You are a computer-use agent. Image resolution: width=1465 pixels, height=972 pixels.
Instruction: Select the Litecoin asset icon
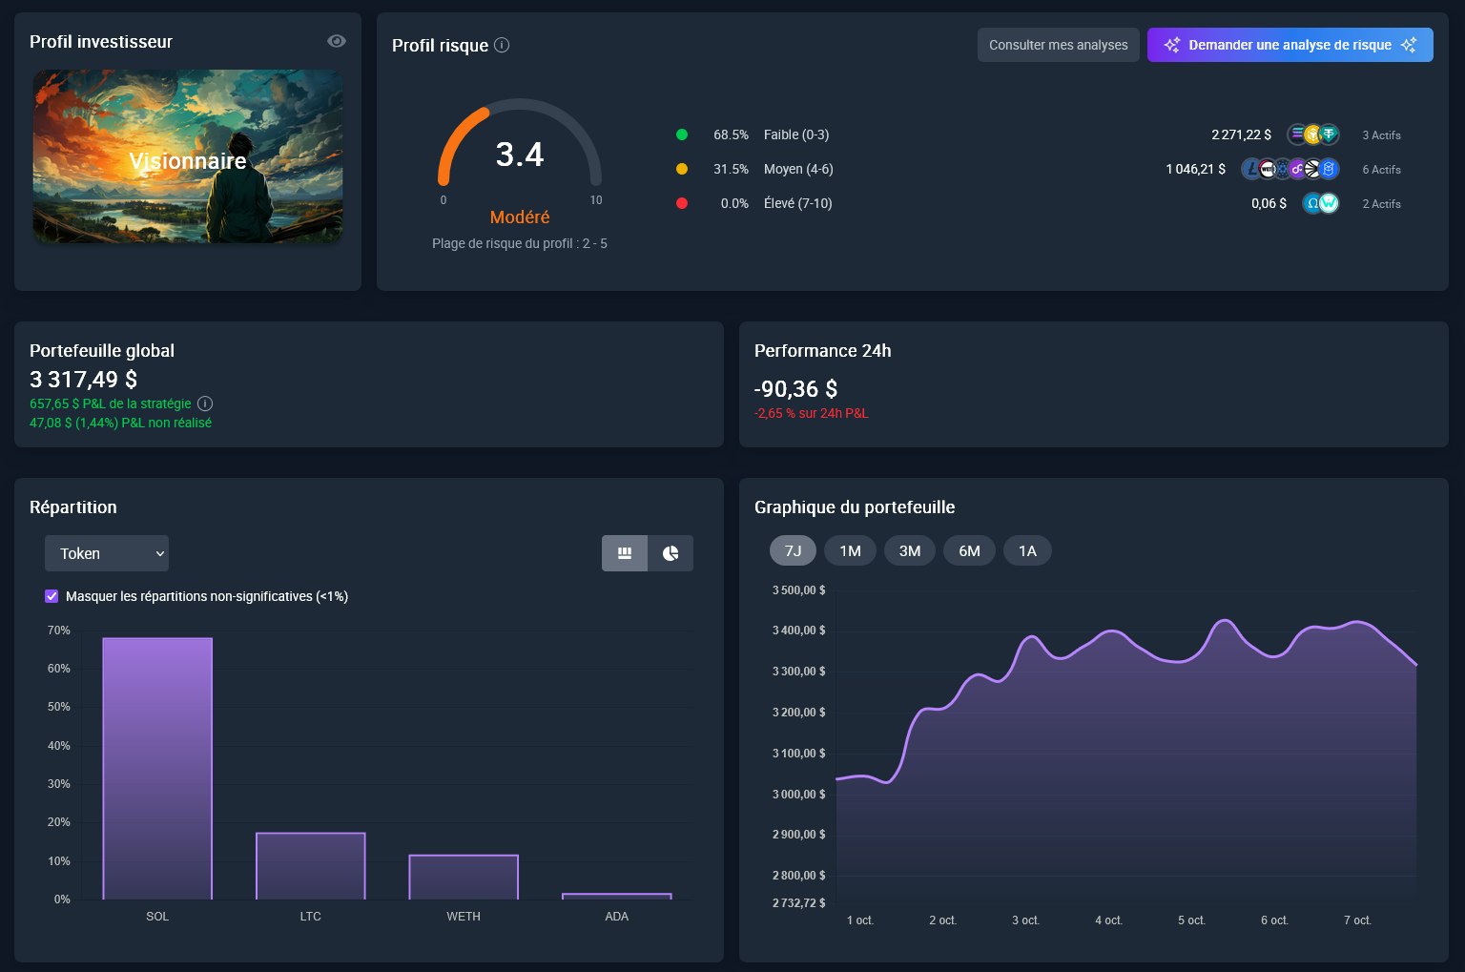[1252, 168]
